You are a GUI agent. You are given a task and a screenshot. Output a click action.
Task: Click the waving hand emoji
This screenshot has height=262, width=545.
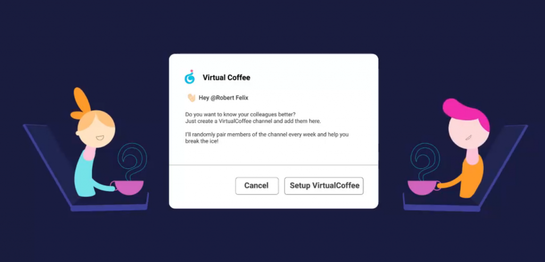pos(192,98)
